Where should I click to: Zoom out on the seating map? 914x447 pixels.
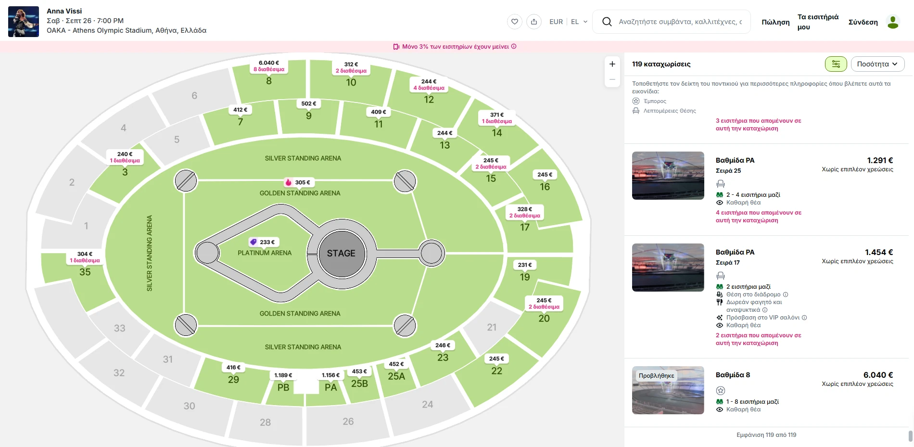pos(612,79)
